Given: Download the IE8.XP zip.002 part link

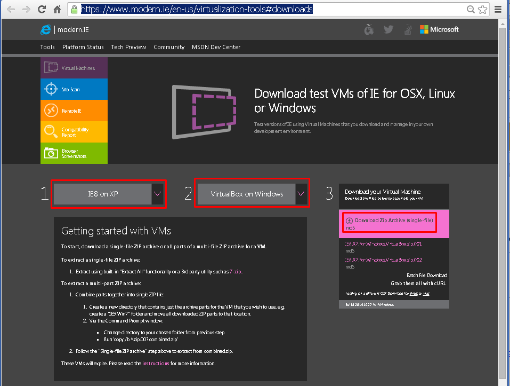Looking at the screenshot, I should (384, 259).
